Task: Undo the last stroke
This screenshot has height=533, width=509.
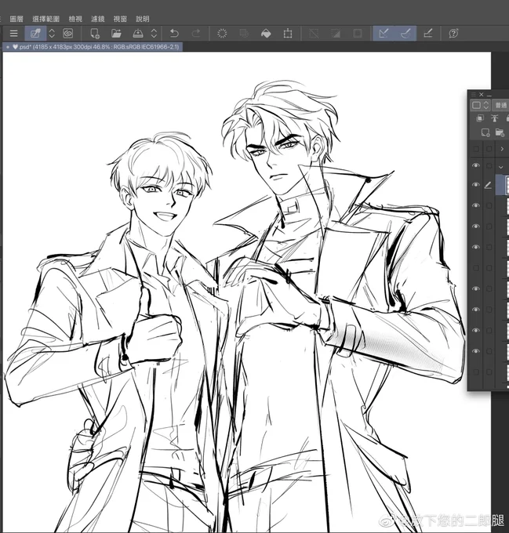Action: tap(174, 33)
